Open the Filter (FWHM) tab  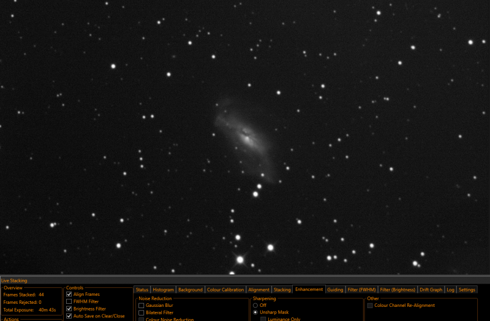click(x=361, y=290)
